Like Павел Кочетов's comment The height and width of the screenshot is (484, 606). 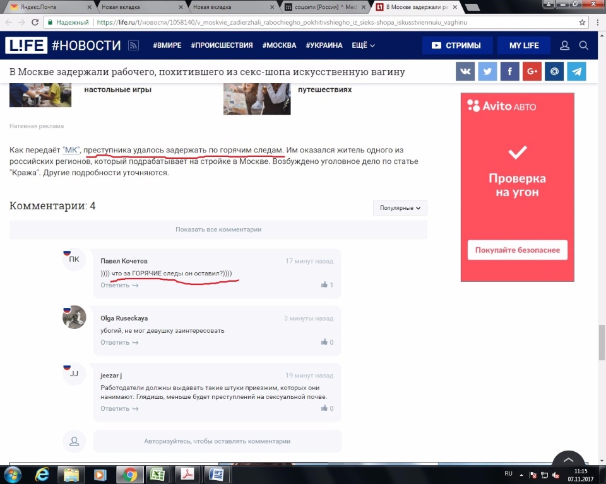325,285
